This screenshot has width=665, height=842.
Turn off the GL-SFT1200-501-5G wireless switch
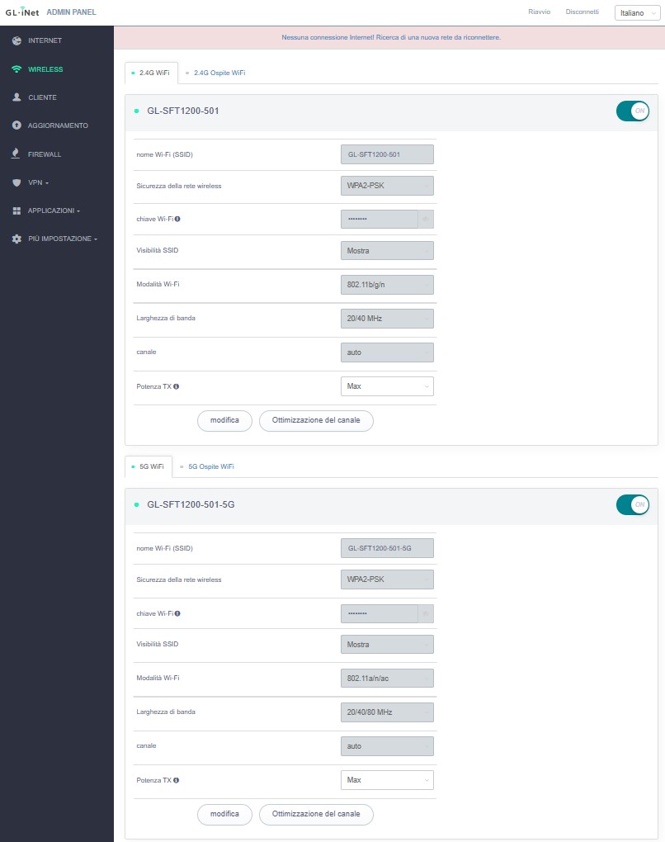pos(633,504)
